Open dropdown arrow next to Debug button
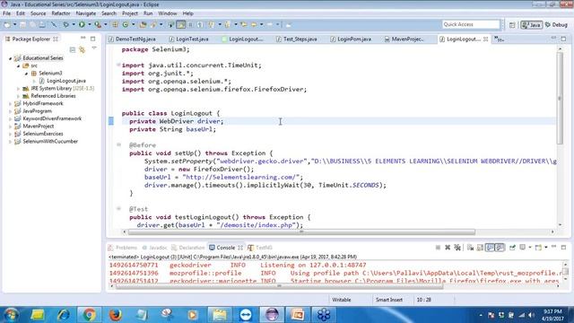This screenshot has height=323, width=574. click(x=74, y=24)
